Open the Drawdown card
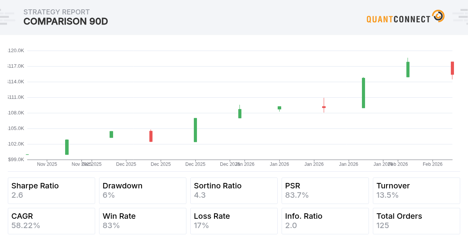The width and height of the screenshot is (468, 246). coord(143,191)
